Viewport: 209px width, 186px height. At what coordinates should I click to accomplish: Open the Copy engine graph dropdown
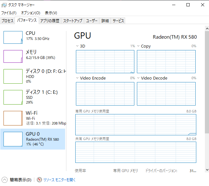click(138, 46)
